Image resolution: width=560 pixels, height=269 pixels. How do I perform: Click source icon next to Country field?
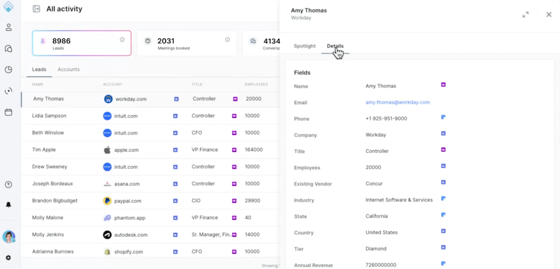(443, 231)
